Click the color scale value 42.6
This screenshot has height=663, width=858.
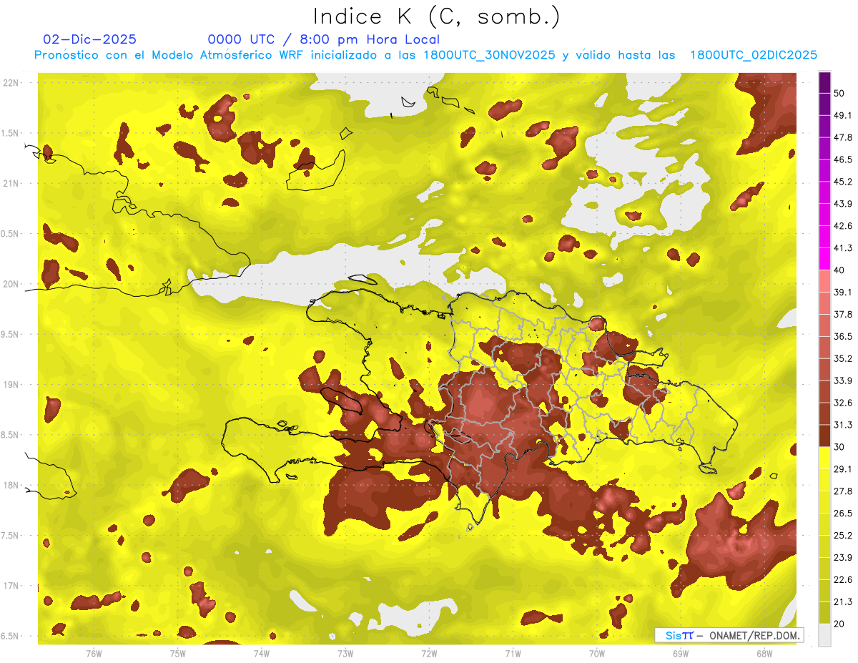[x=842, y=226]
